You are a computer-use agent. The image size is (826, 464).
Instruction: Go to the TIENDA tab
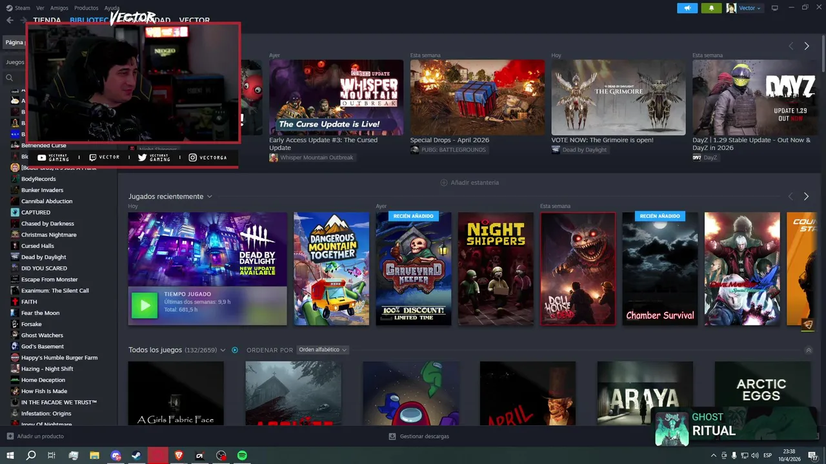click(47, 20)
